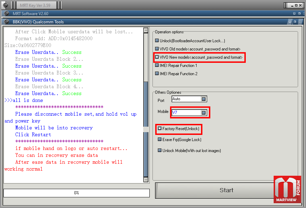Minimize the BBK(VIVO) Qualcomm Tools window

(x=290, y=22)
